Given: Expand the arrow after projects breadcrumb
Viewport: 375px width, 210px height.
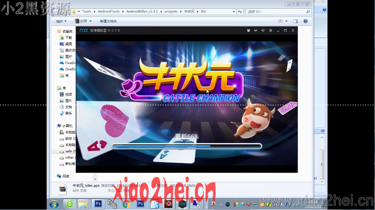Looking at the screenshot, I should pyautogui.click(x=181, y=12).
